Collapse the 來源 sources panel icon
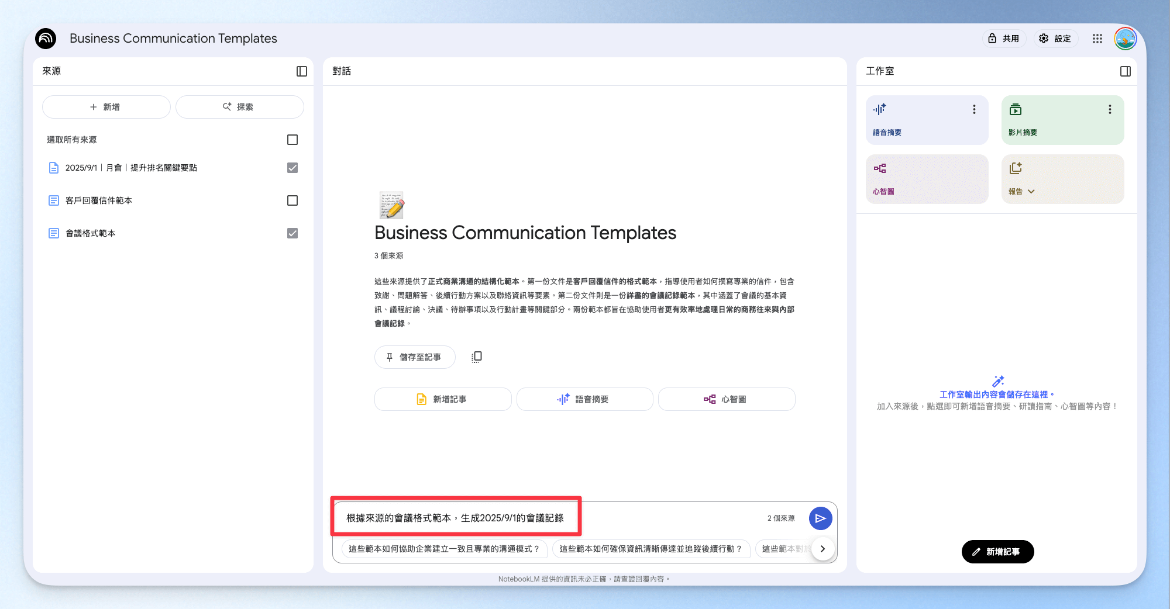The height and width of the screenshot is (609, 1170). point(302,71)
